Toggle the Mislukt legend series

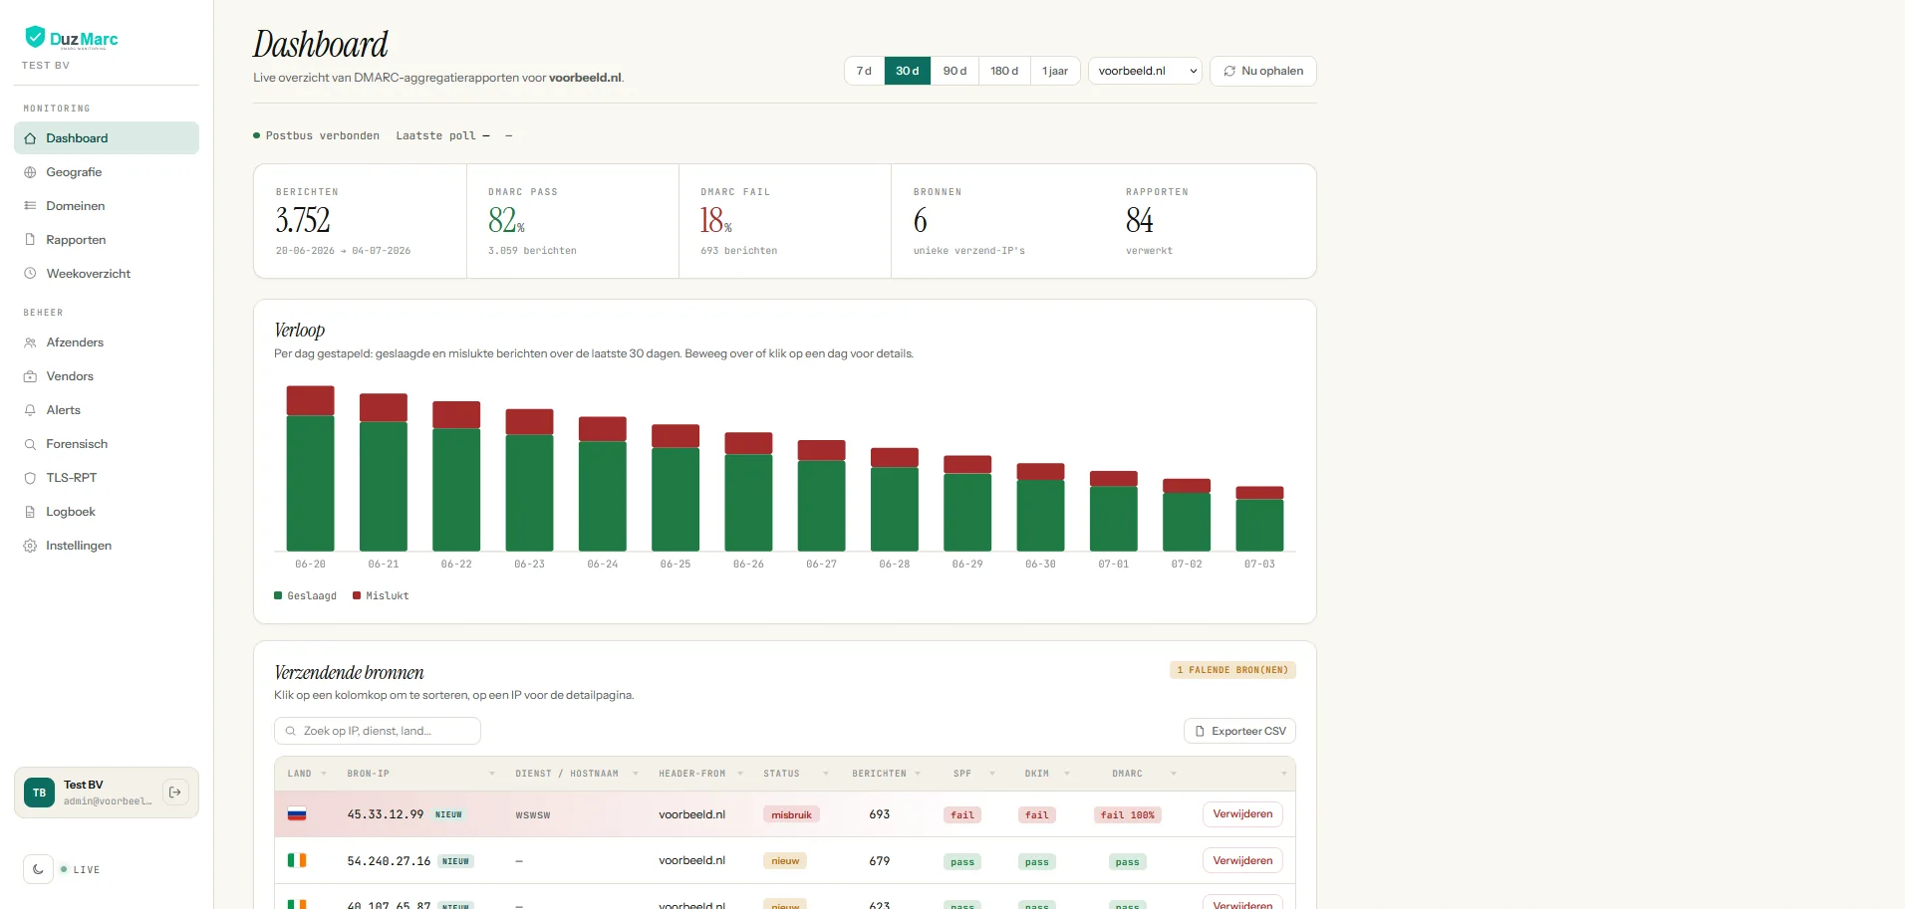click(381, 595)
